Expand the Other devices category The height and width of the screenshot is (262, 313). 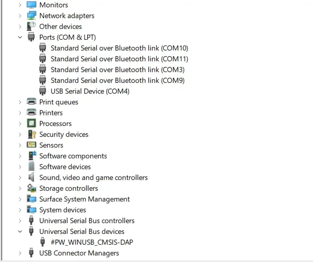[20, 27]
